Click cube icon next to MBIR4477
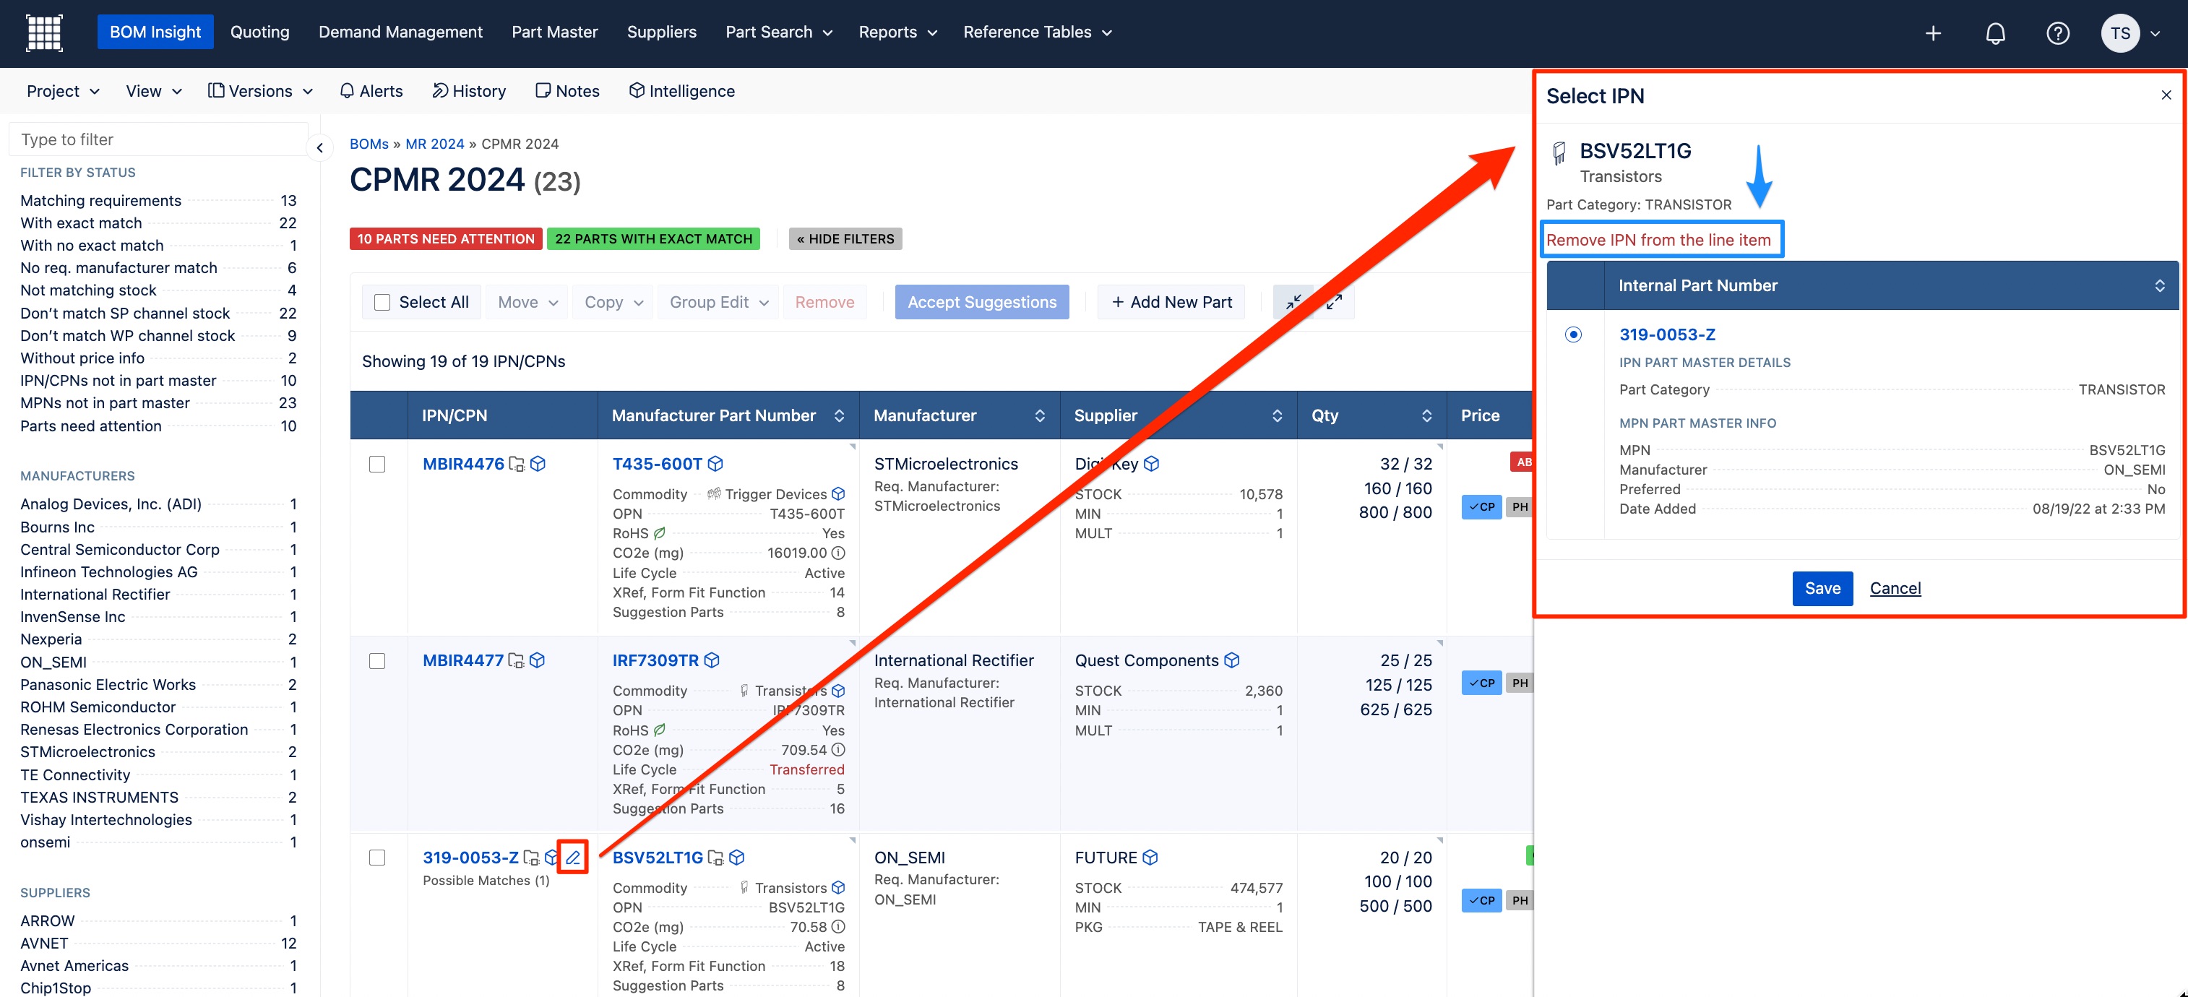 537,661
